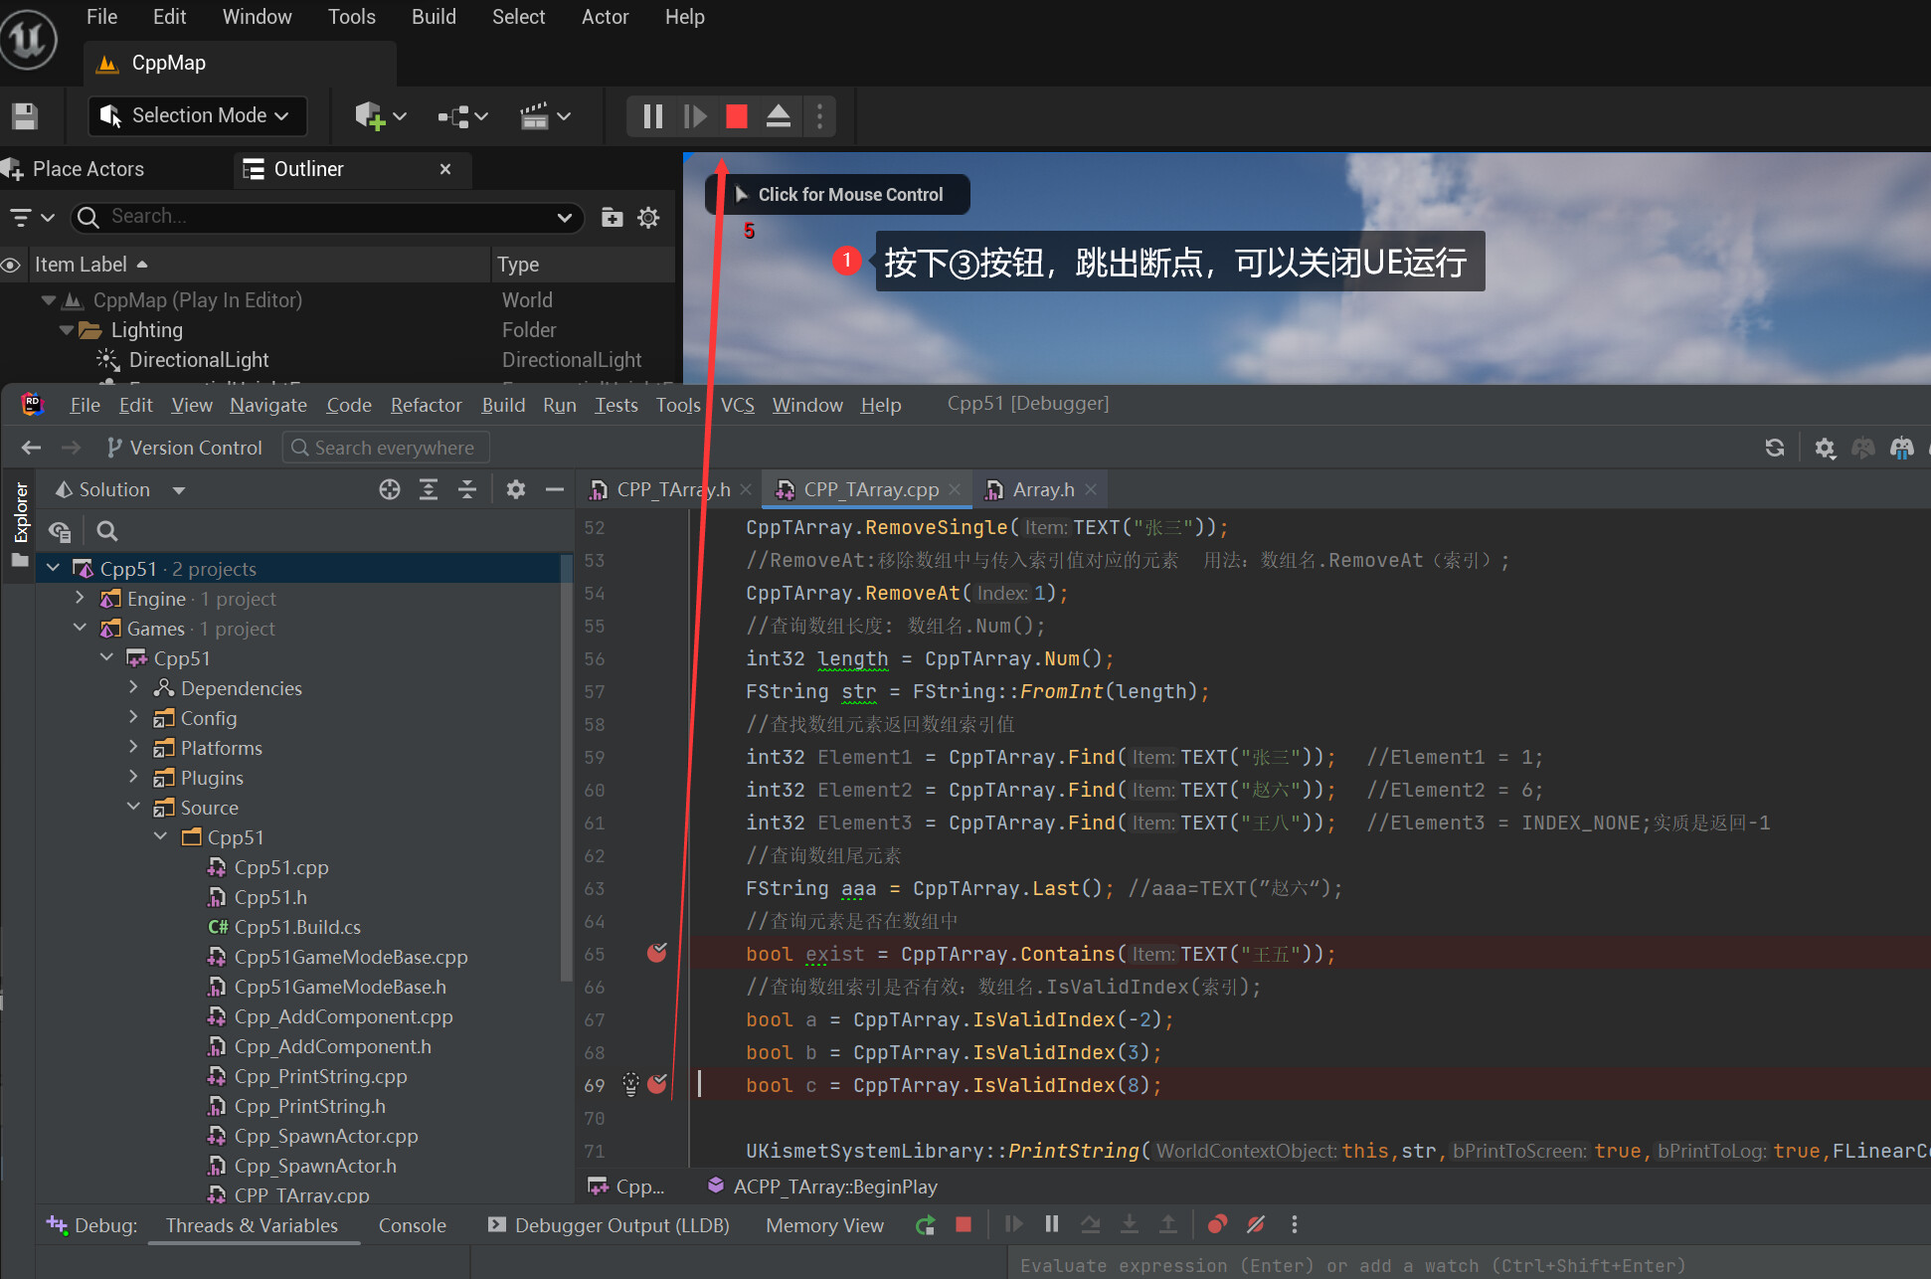Open Outliner settings gear

[648, 218]
